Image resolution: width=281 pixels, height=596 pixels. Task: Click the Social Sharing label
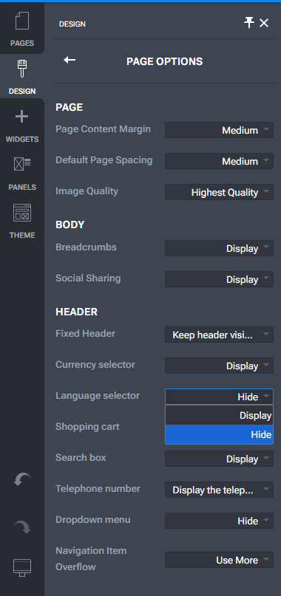pos(88,278)
